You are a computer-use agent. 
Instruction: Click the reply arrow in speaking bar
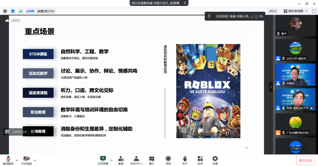point(261,16)
